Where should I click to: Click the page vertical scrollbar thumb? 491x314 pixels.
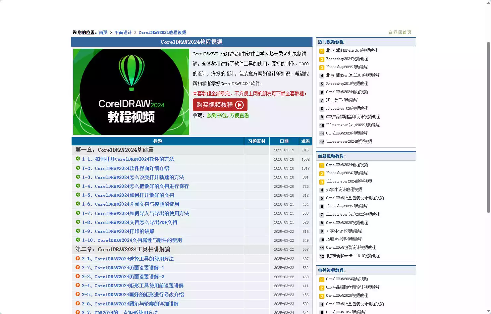pos(488,128)
